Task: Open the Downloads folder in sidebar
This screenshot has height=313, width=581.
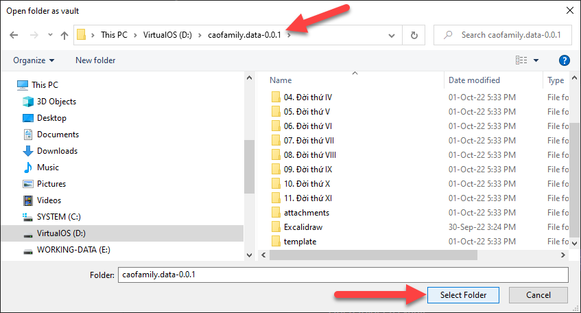Action: 57,151
